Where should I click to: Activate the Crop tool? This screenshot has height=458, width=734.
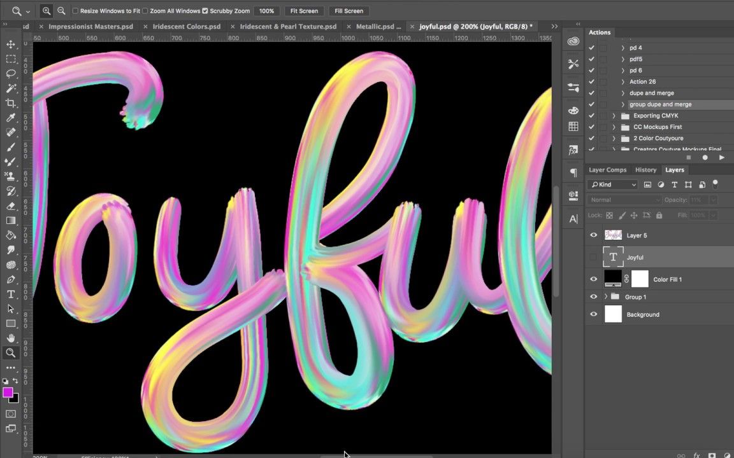coord(11,103)
